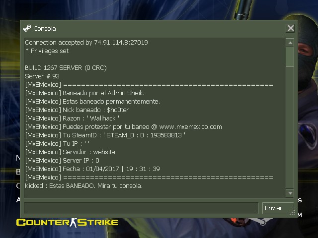The width and height of the screenshot is (318, 238).
Task: Focus the console command input field
Action: pos(141,208)
